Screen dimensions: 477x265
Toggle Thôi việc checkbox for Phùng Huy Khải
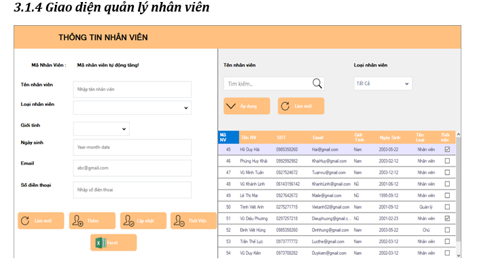click(447, 161)
